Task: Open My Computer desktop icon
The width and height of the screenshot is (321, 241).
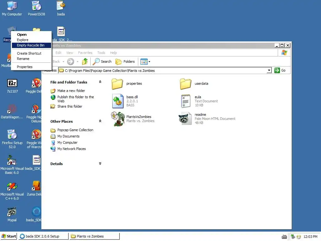Action: [12, 8]
